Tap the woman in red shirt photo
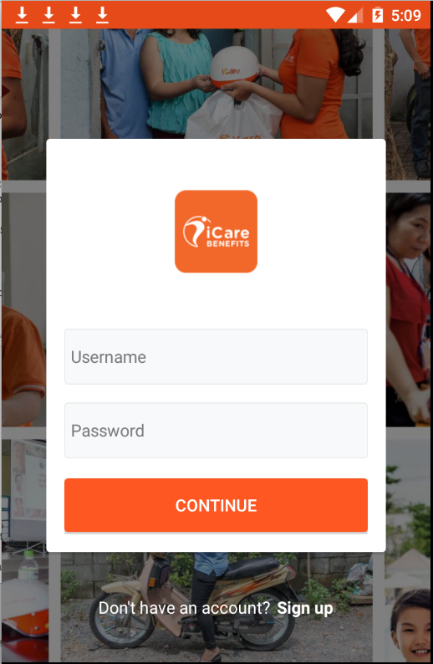The image size is (433, 664). coord(409,309)
